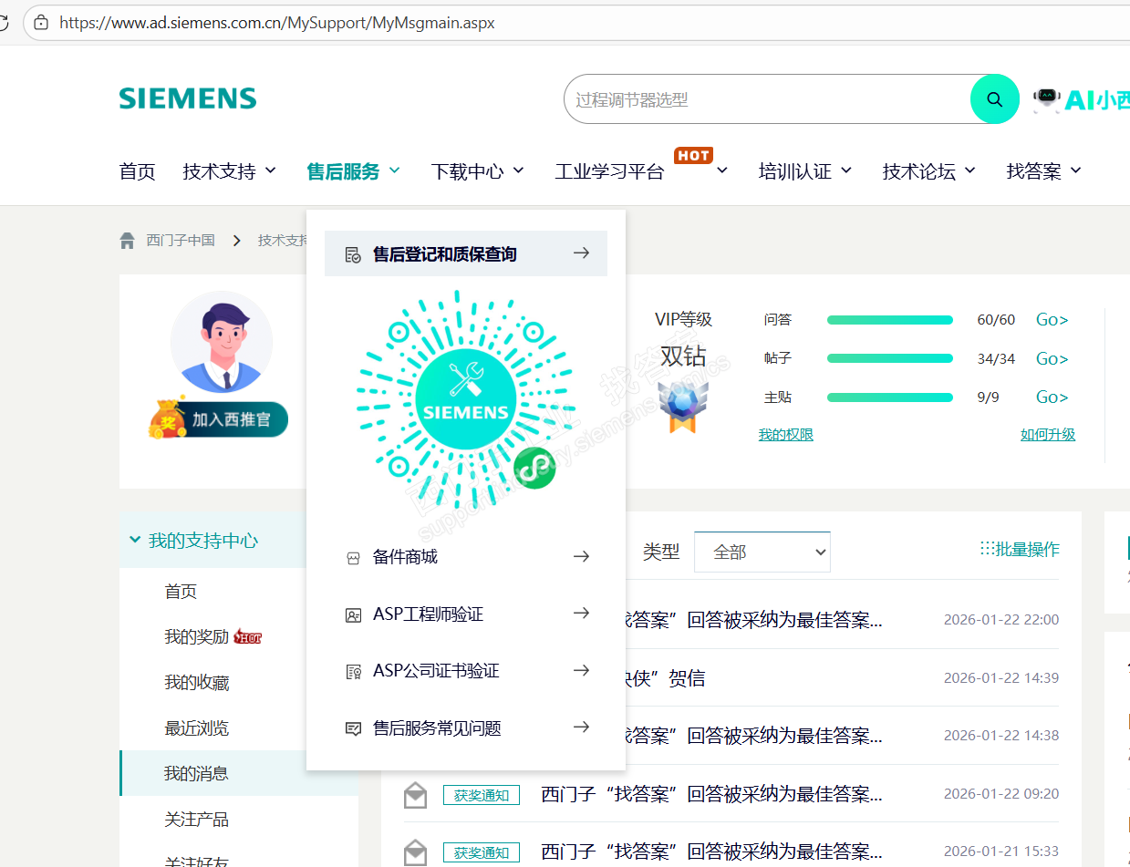Viewport: 1130px width, 867px height.
Task: Click arrow beside 备件商城
Action: point(581,556)
